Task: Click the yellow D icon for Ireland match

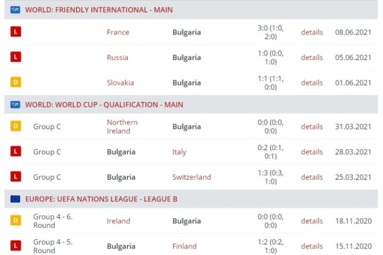Action: (x=16, y=221)
